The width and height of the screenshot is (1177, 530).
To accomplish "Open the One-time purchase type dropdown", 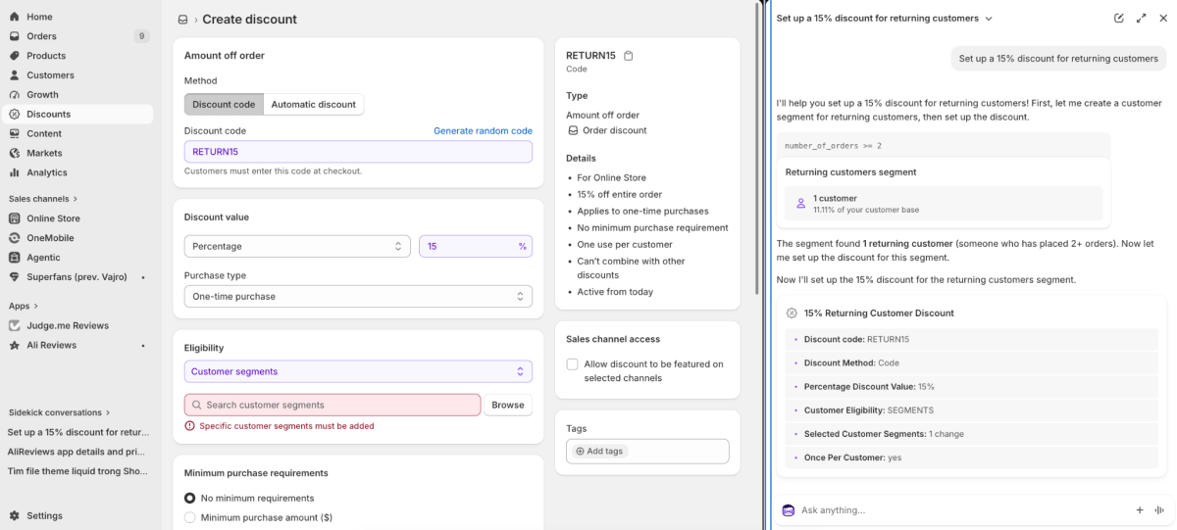I will click(358, 296).
